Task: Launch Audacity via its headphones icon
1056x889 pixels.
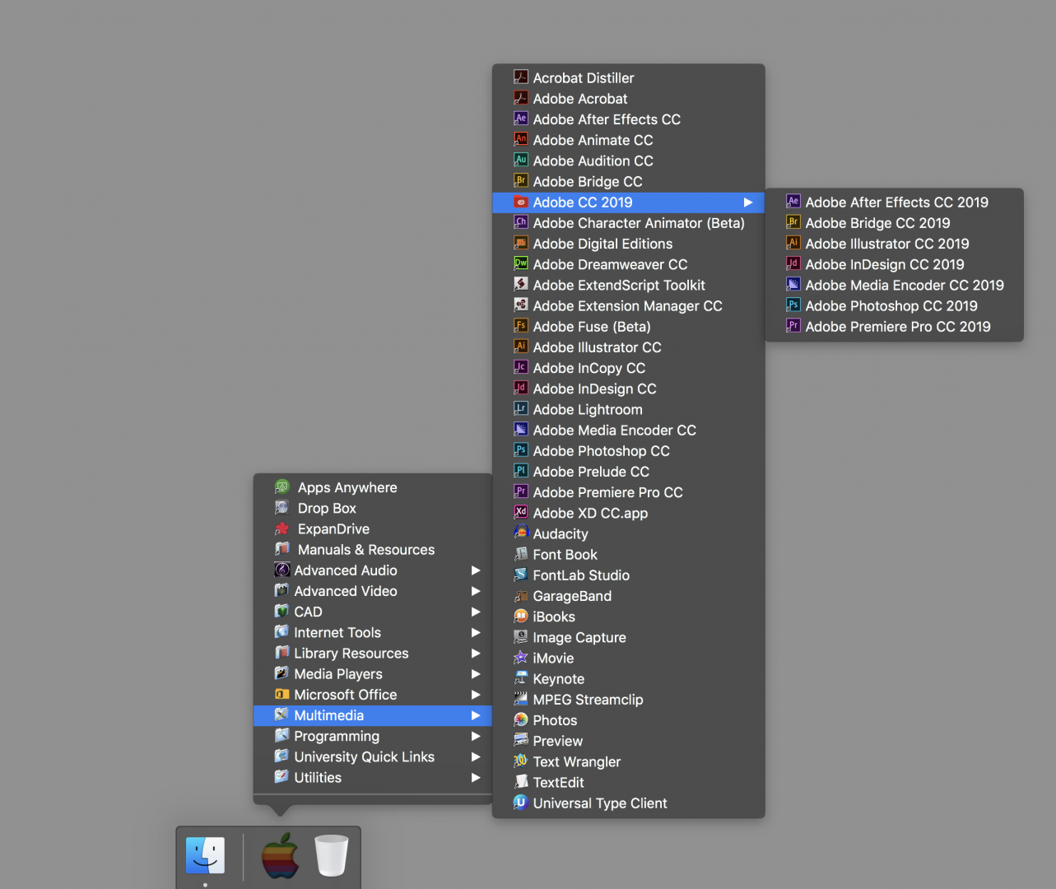Action: click(x=521, y=533)
